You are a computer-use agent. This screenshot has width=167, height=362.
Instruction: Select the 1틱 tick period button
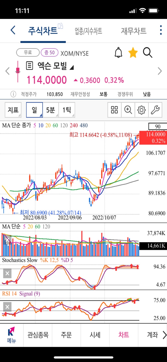(67, 110)
